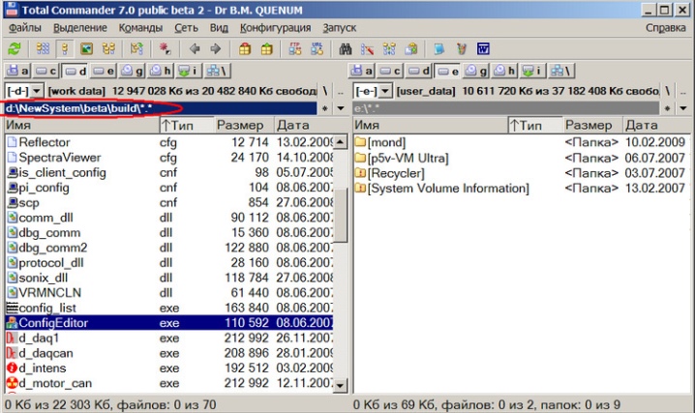Go to root with left panel backslash button

tap(325, 91)
